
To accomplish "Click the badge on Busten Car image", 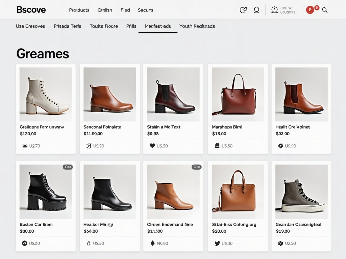I will [x=68, y=167].
